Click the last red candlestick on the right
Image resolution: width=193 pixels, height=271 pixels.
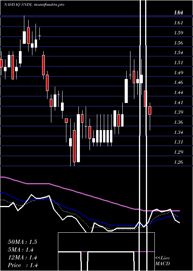[x=150, y=110]
